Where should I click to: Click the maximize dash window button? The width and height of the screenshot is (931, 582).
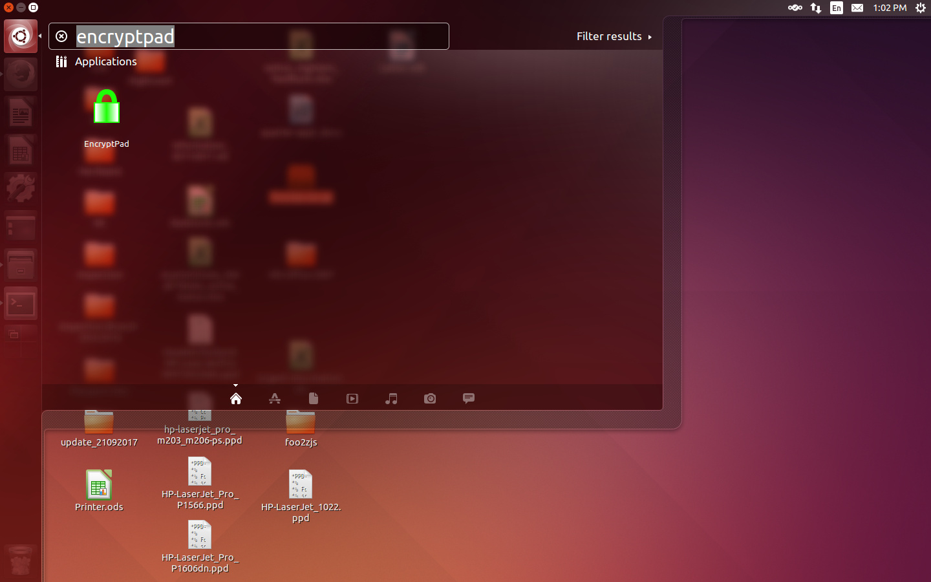(x=33, y=7)
